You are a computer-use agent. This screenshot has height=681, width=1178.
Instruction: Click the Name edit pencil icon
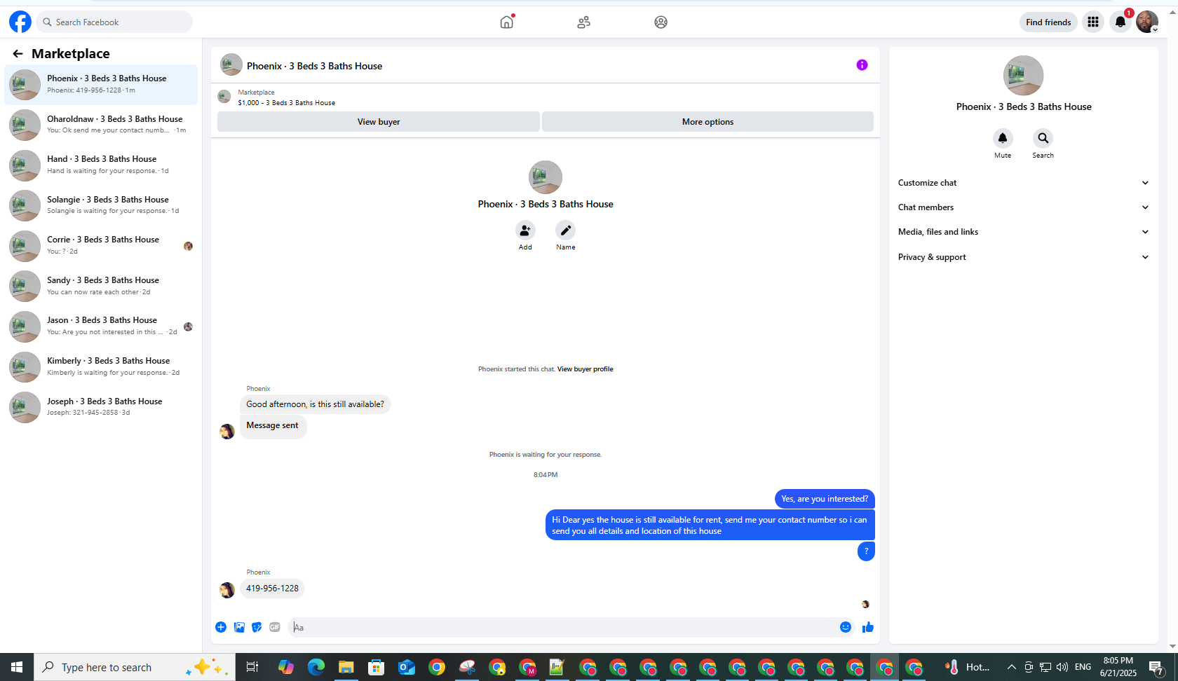[566, 231]
